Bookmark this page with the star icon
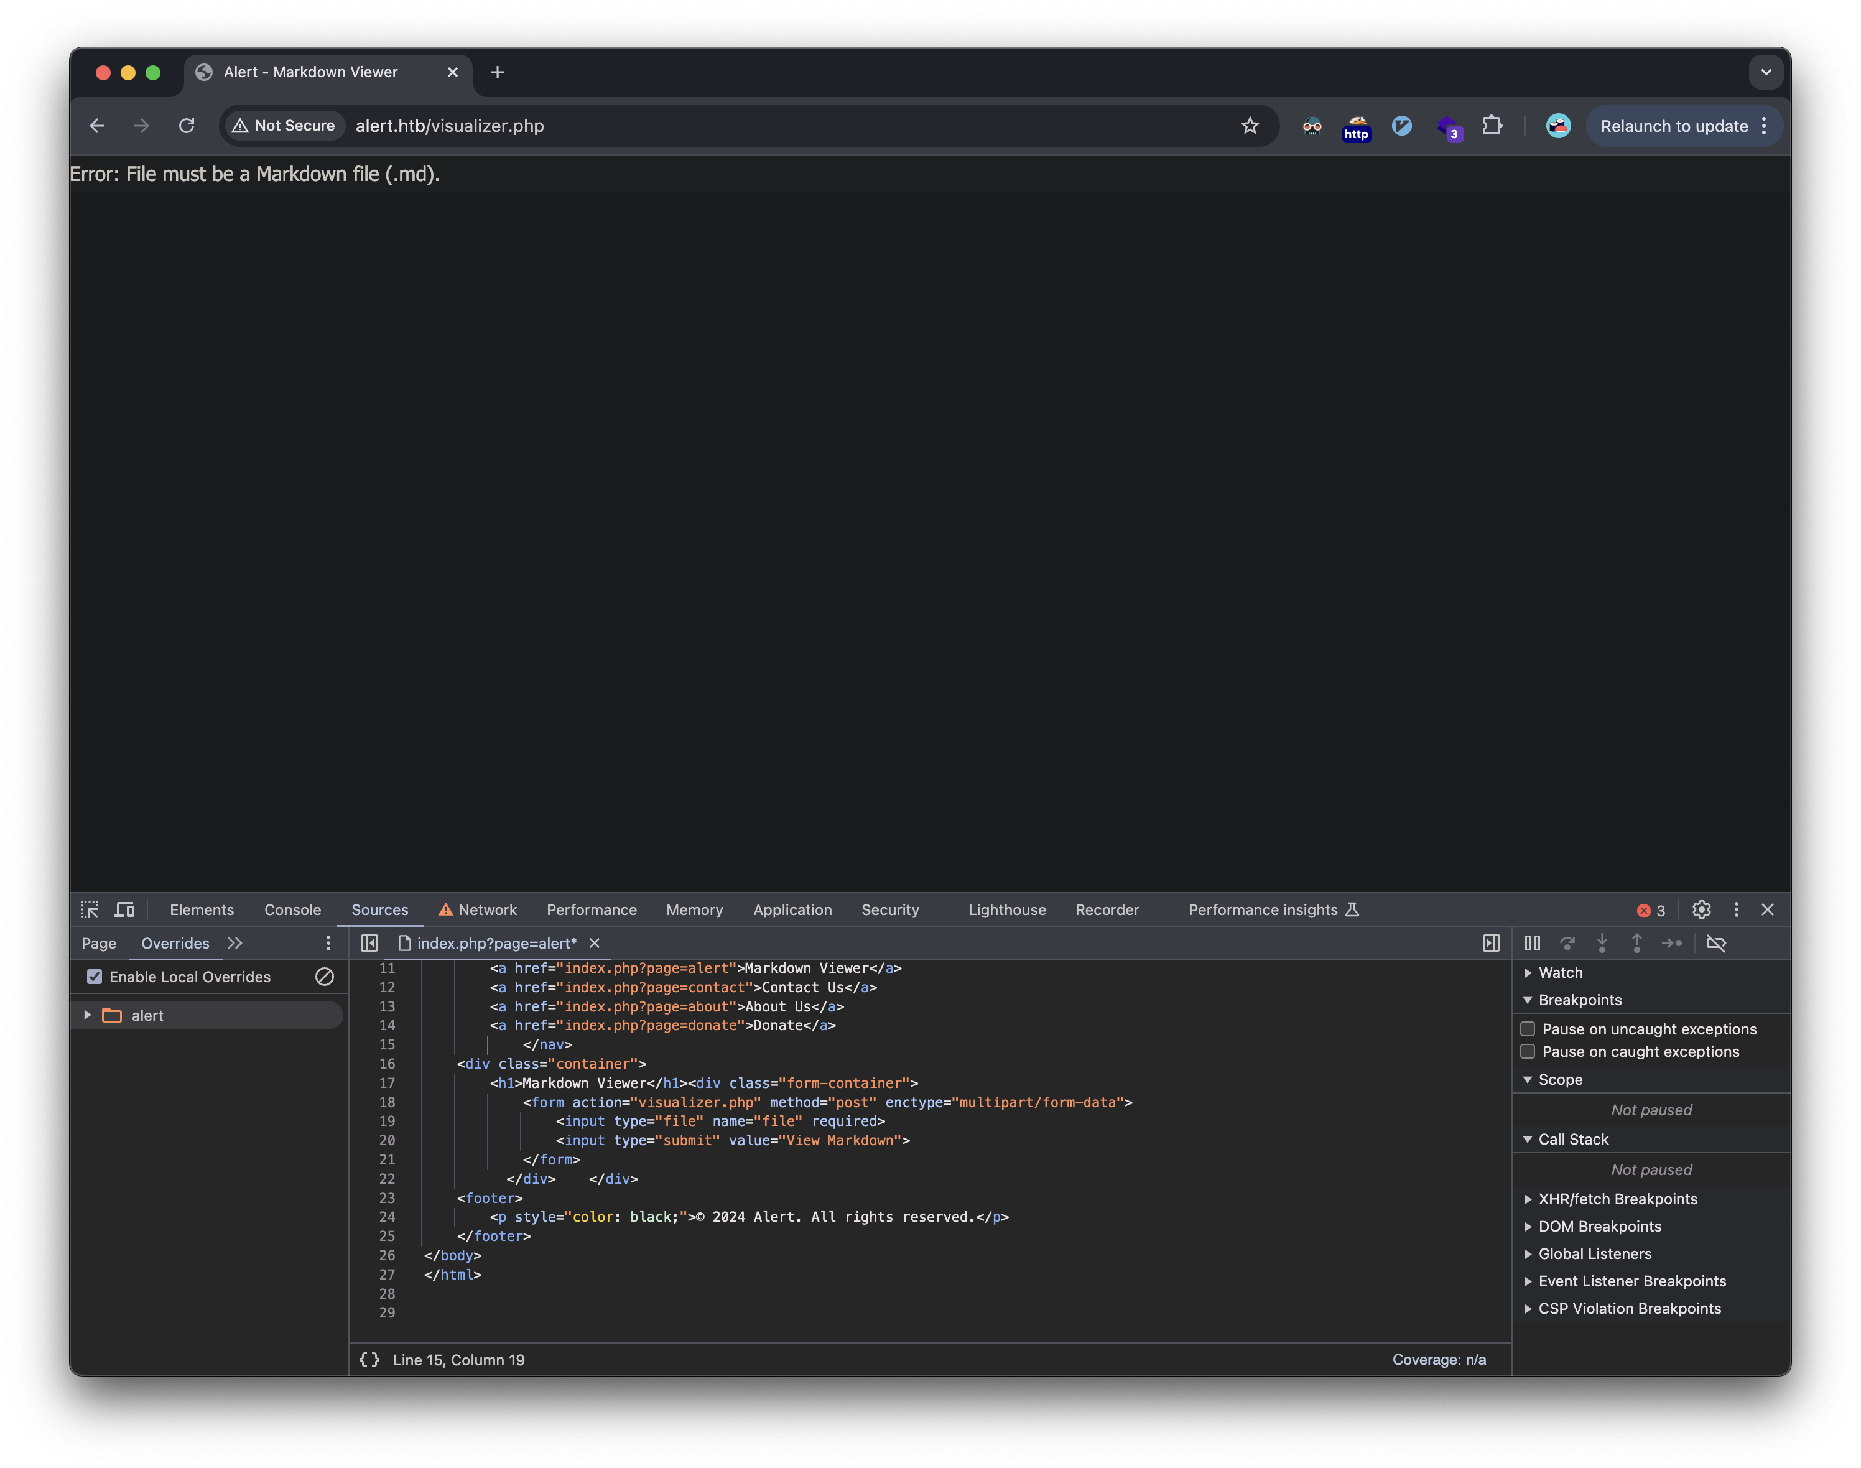 tap(1250, 126)
